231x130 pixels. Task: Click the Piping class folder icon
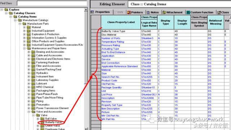33,101
